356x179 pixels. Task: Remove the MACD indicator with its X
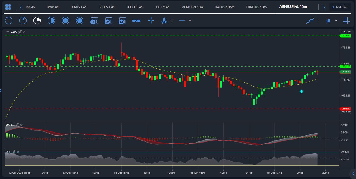[21, 125]
